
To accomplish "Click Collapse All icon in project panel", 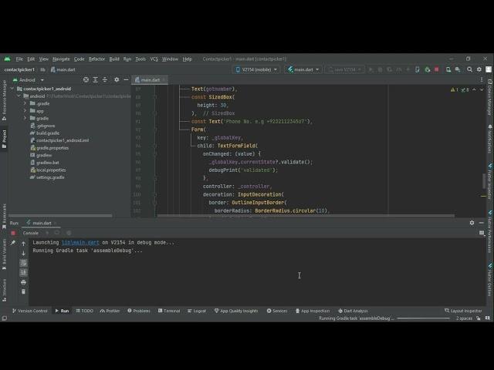I will (105, 80).
